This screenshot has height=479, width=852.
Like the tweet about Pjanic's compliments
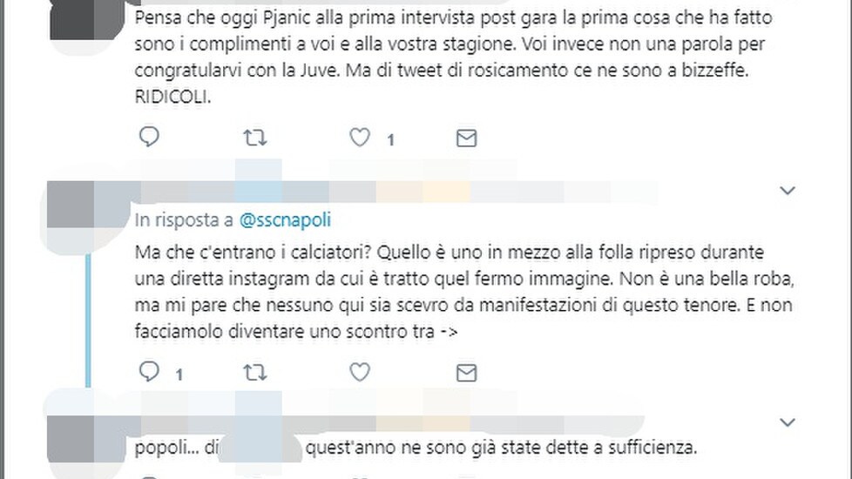359,138
